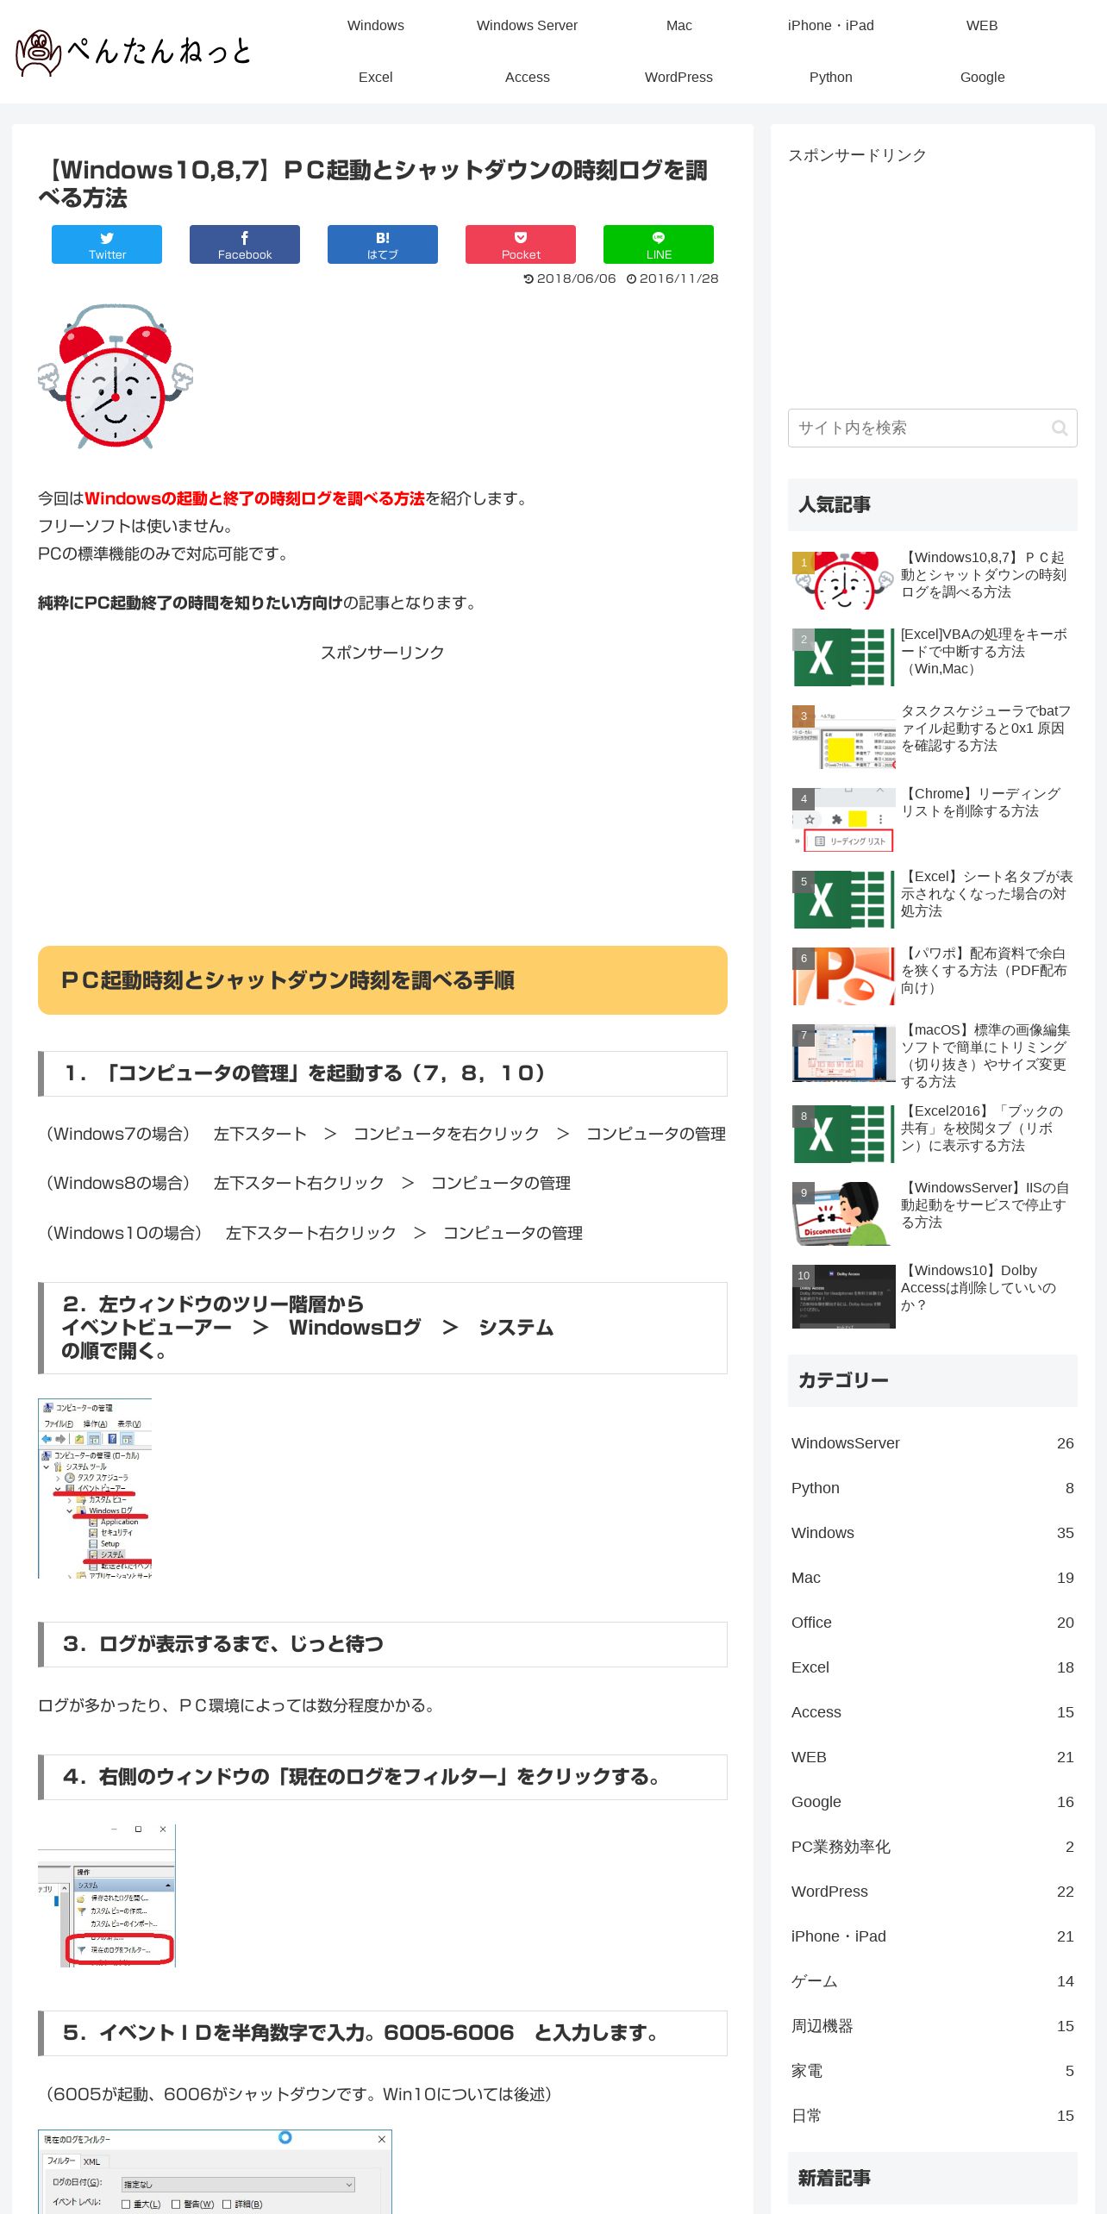Open [Excel]VBAの処理をキーボードで中断 article
Viewport: 1107px width, 2214px height.
click(933, 657)
